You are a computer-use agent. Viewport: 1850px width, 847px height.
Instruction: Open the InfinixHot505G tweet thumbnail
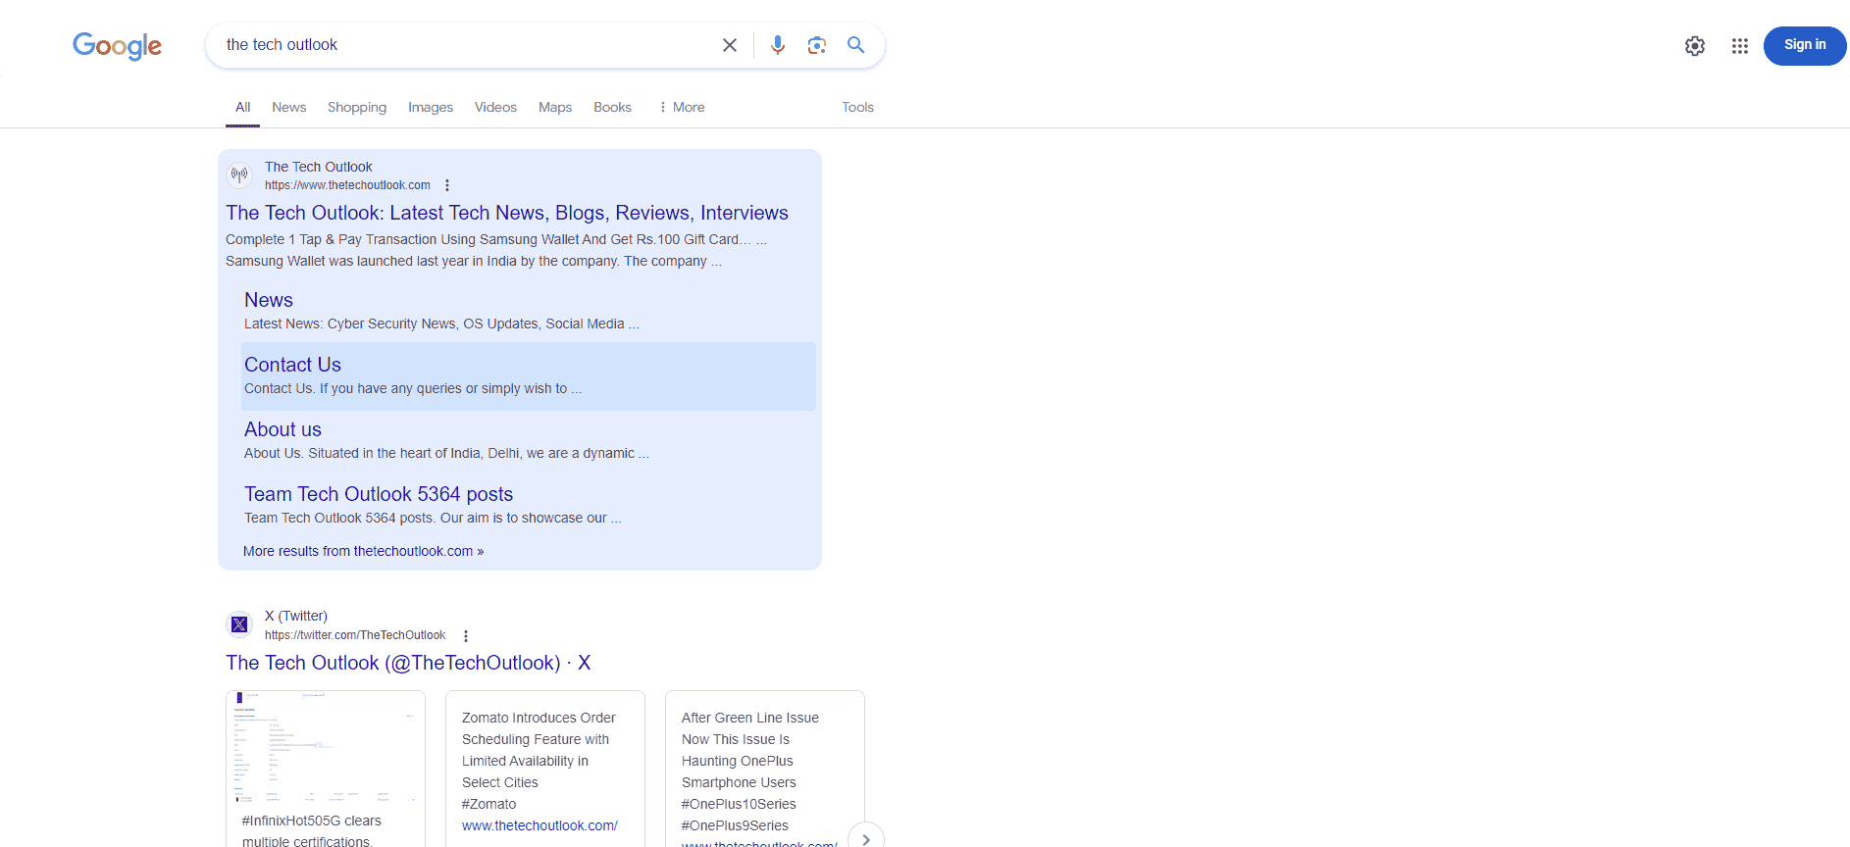point(325,747)
